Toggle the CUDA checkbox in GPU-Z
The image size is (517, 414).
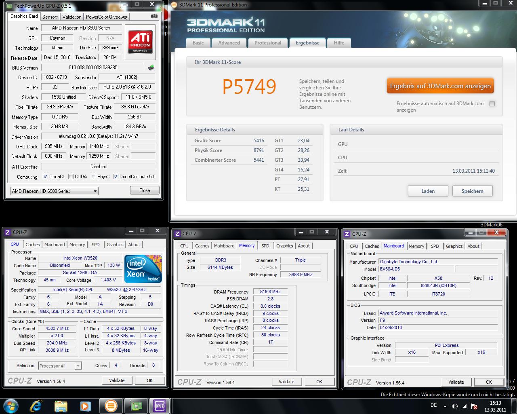tap(71, 177)
